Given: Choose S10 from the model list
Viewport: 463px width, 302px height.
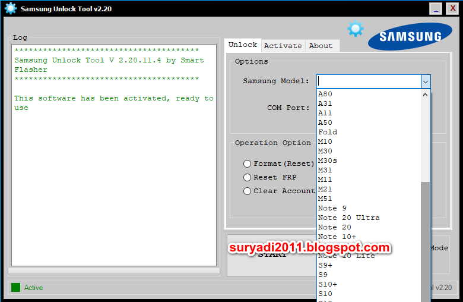Looking at the screenshot, I should pyautogui.click(x=369, y=294).
